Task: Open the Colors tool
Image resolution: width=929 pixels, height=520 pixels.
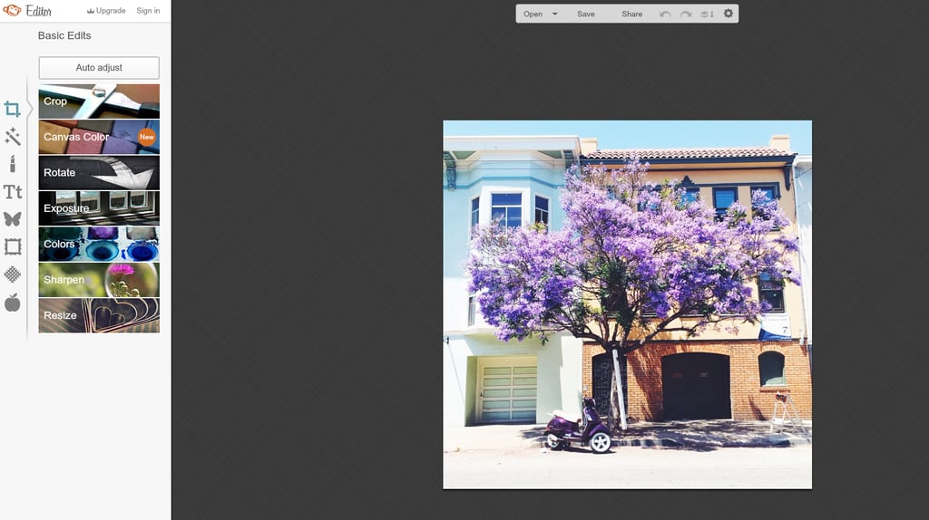Action: [x=99, y=244]
